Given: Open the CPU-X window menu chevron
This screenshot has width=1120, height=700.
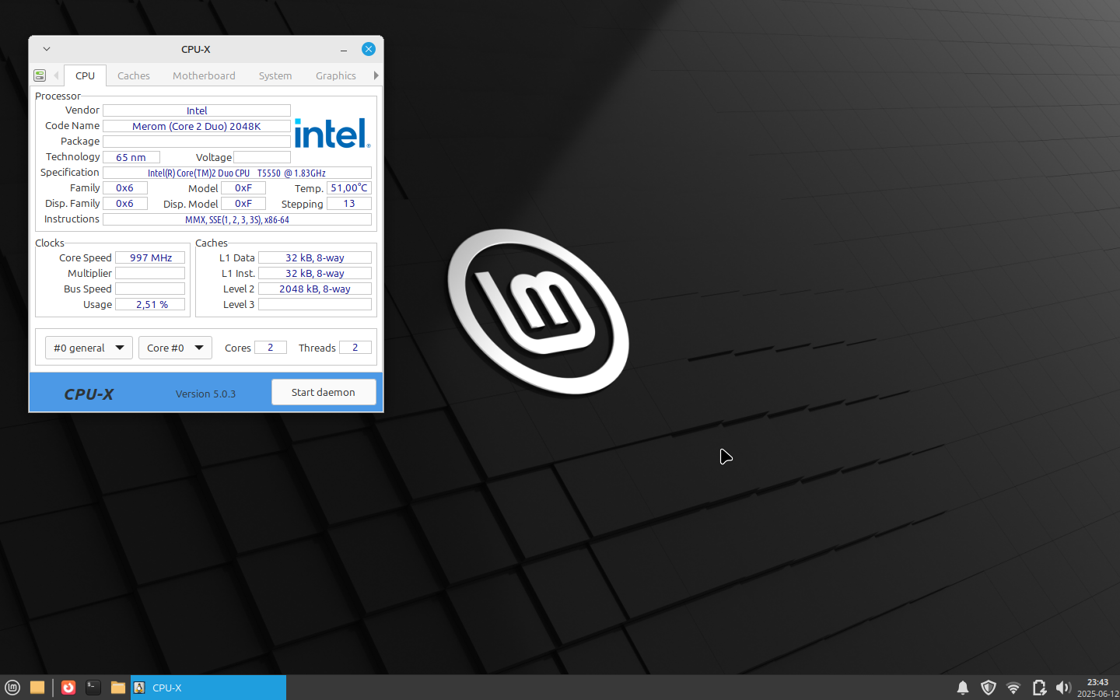Looking at the screenshot, I should (47, 49).
